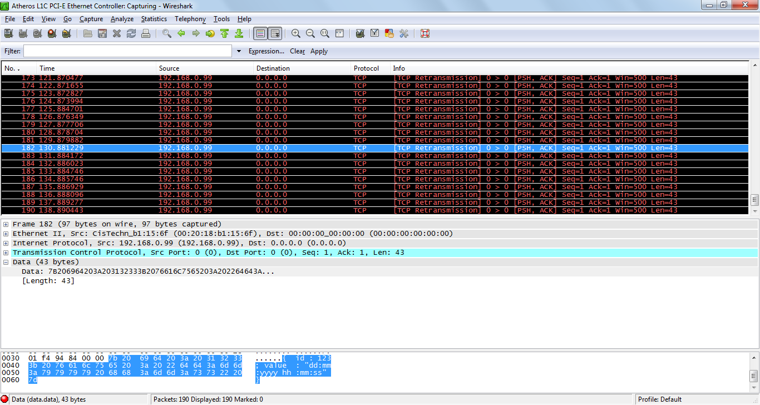760x405 pixels.
Task: Expand the Internet Protocol tree node
Action: pyautogui.click(x=6, y=243)
